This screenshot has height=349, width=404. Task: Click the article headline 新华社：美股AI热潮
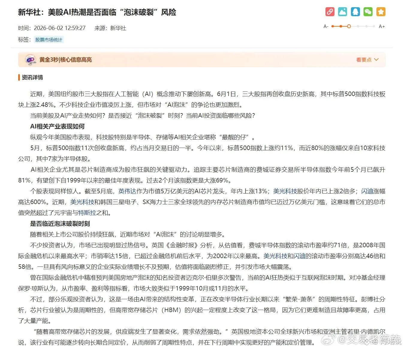click(x=97, y=12)
